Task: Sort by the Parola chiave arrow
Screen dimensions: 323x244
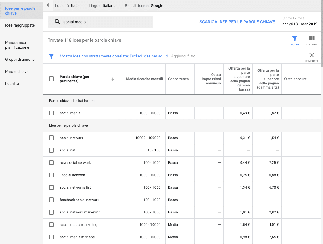Action: pyautogui.click(x=112, y=79)
